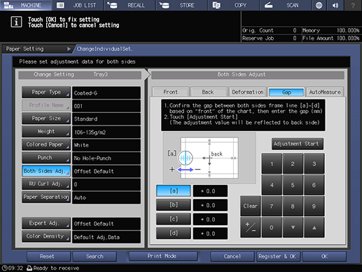The width and height of the screenshot is (362, 272).
Task: Click the Register & OK button
Action: [x=278, y=257]
